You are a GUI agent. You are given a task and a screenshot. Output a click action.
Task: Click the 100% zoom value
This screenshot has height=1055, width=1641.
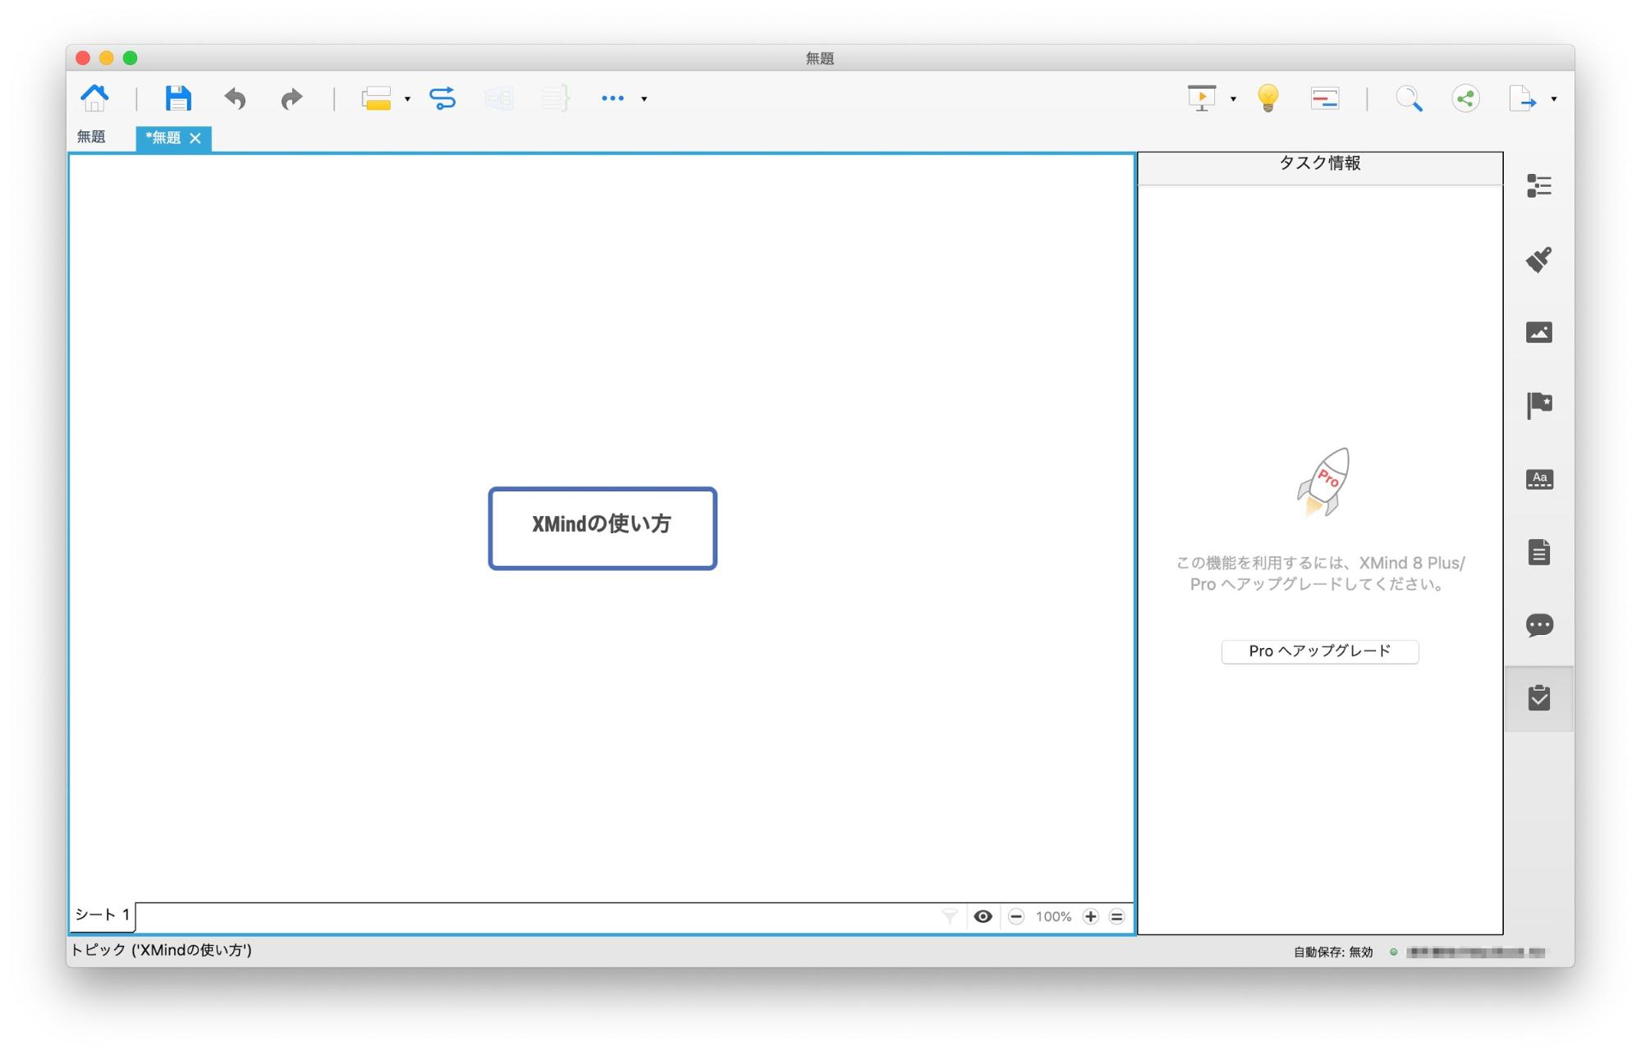click(x=1053, y=916)
